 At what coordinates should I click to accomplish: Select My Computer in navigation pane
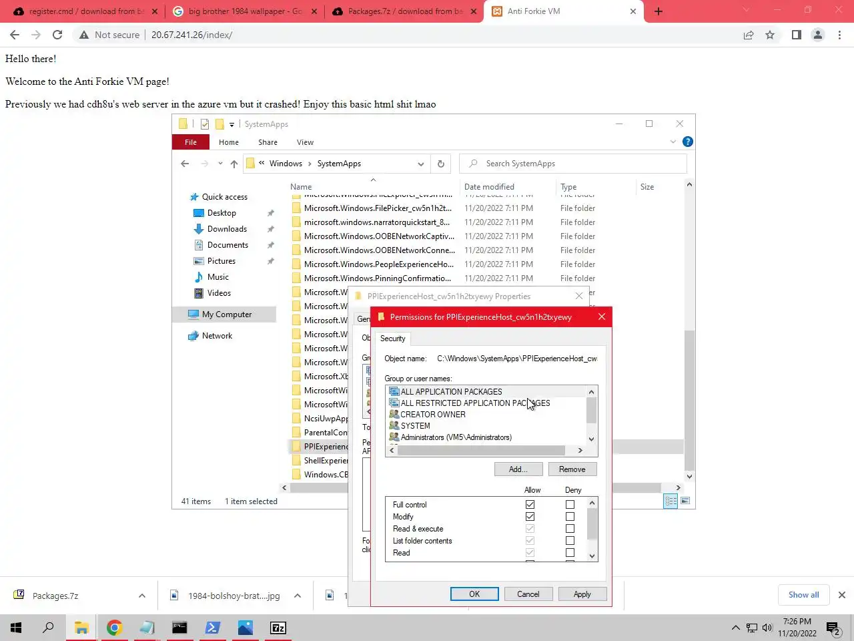pyautogui.click(x=226, y=314)
